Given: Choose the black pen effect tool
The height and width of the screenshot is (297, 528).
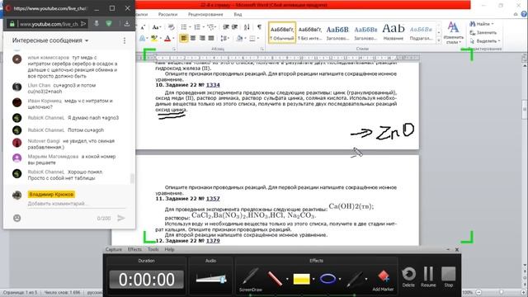Looking at the screenshot, I should pyautogui.click(x=355, y=279).
